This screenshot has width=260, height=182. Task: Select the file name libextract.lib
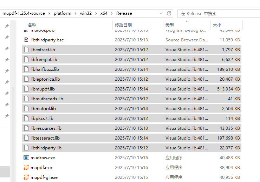pyautogui.click(x=43, y=50)
